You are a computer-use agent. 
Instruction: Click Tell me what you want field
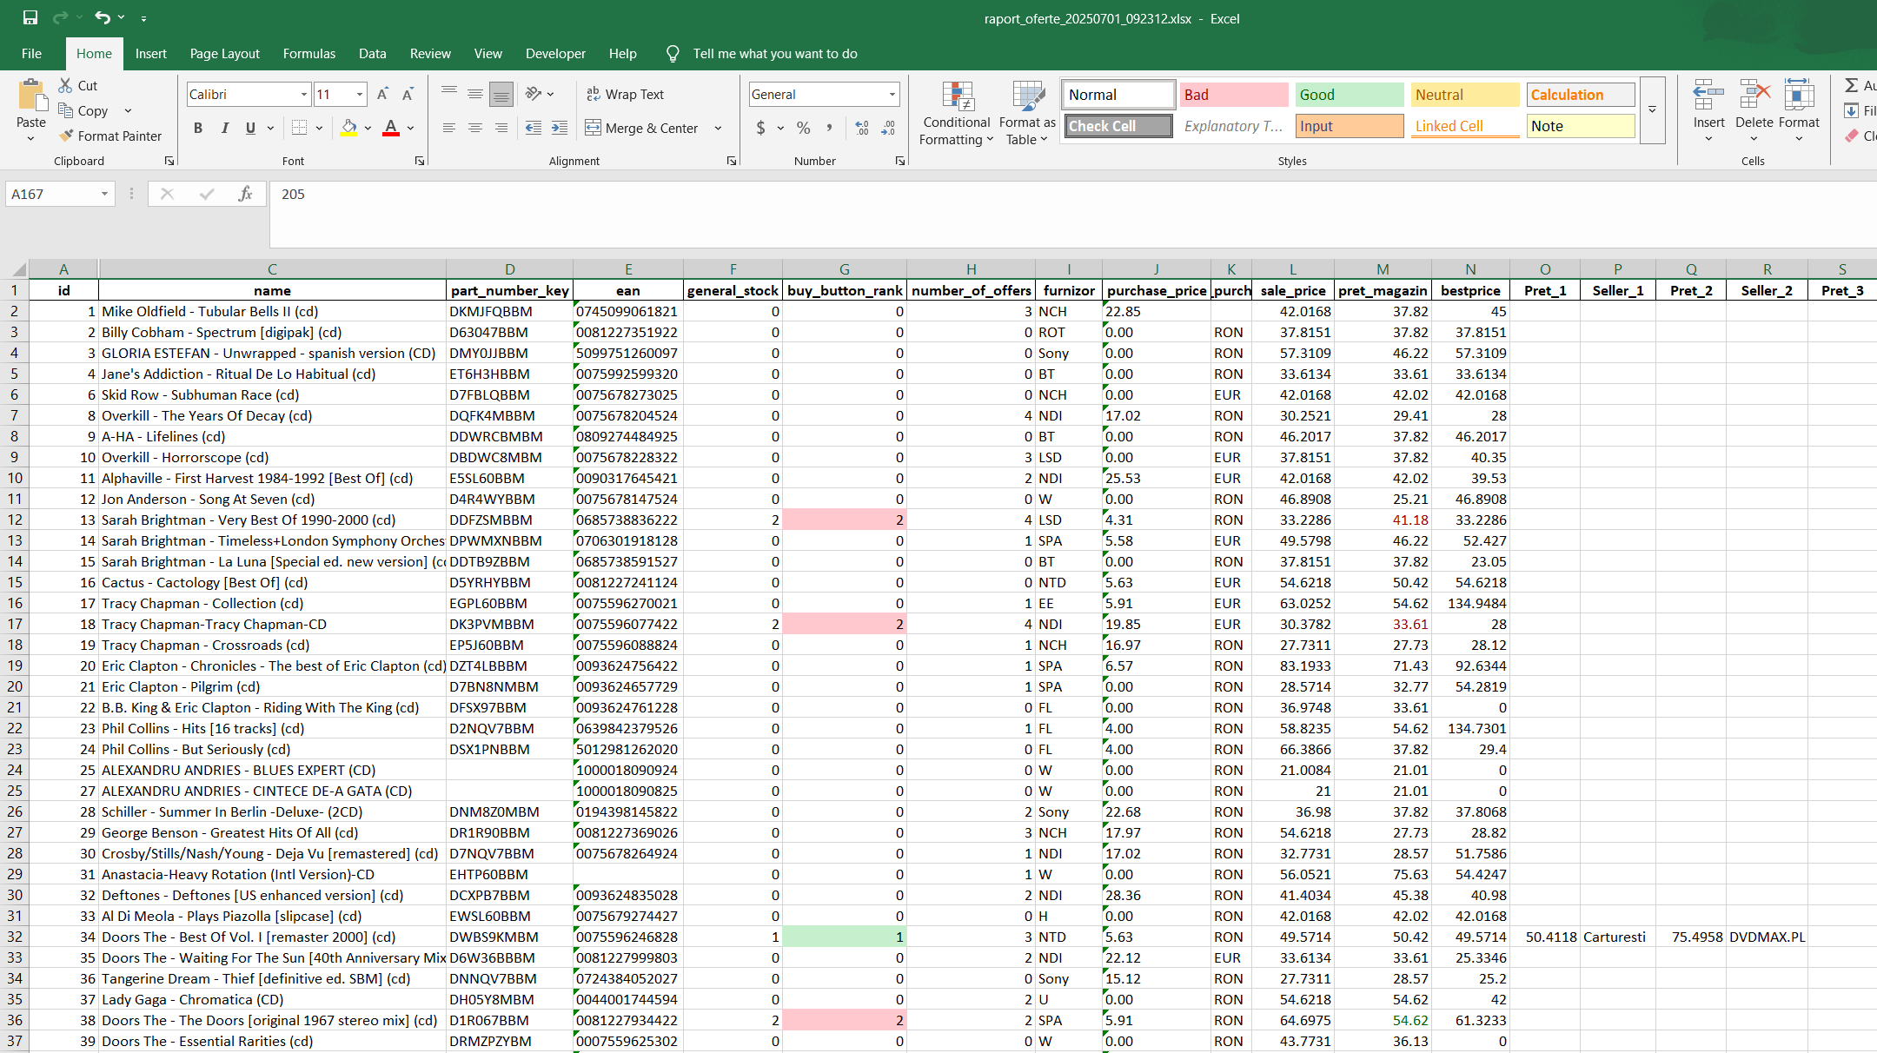775,53
